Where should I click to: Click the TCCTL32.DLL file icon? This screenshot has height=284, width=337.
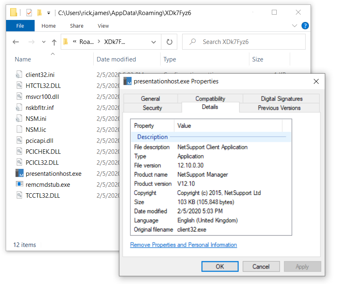[x=19, y=195]
